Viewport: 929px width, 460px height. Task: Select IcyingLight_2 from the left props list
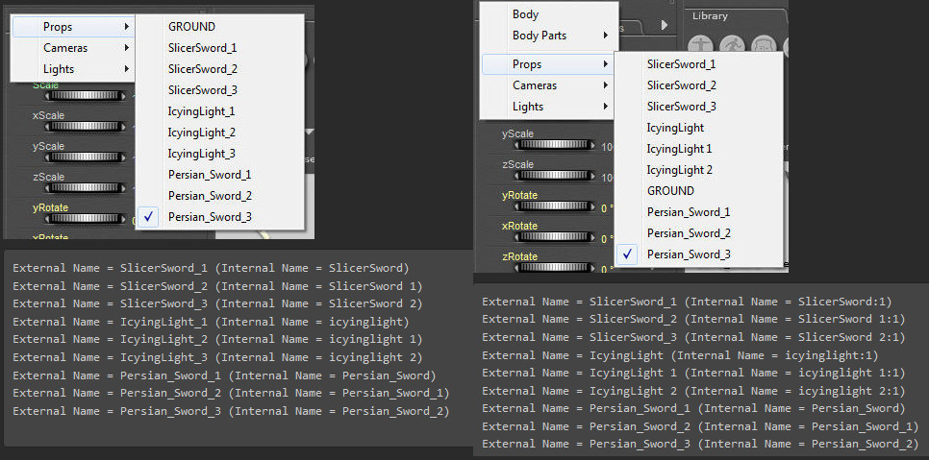coord(201,133)
